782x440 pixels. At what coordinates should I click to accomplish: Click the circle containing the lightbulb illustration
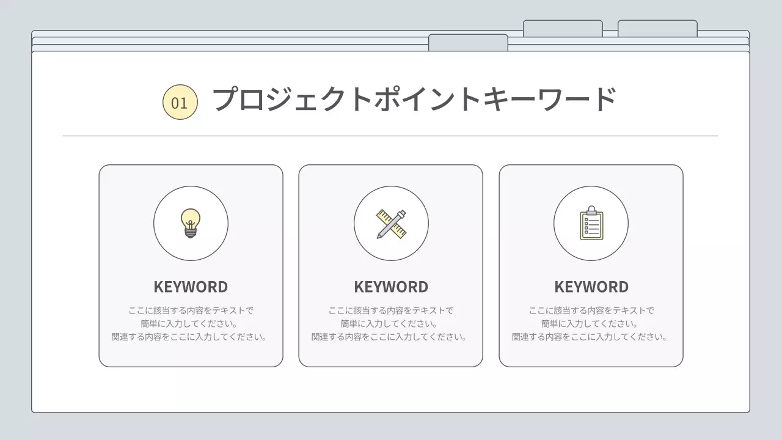(x=191, y=224)
